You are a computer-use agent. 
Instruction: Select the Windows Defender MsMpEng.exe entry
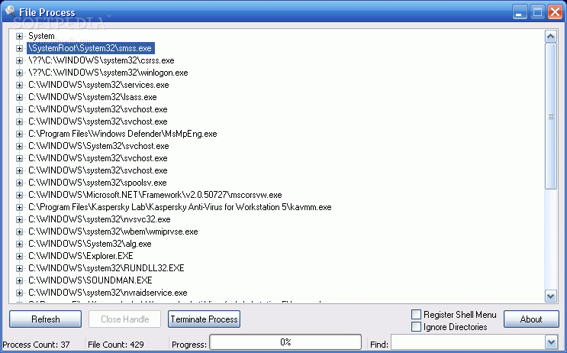click(x=123, y=134)
